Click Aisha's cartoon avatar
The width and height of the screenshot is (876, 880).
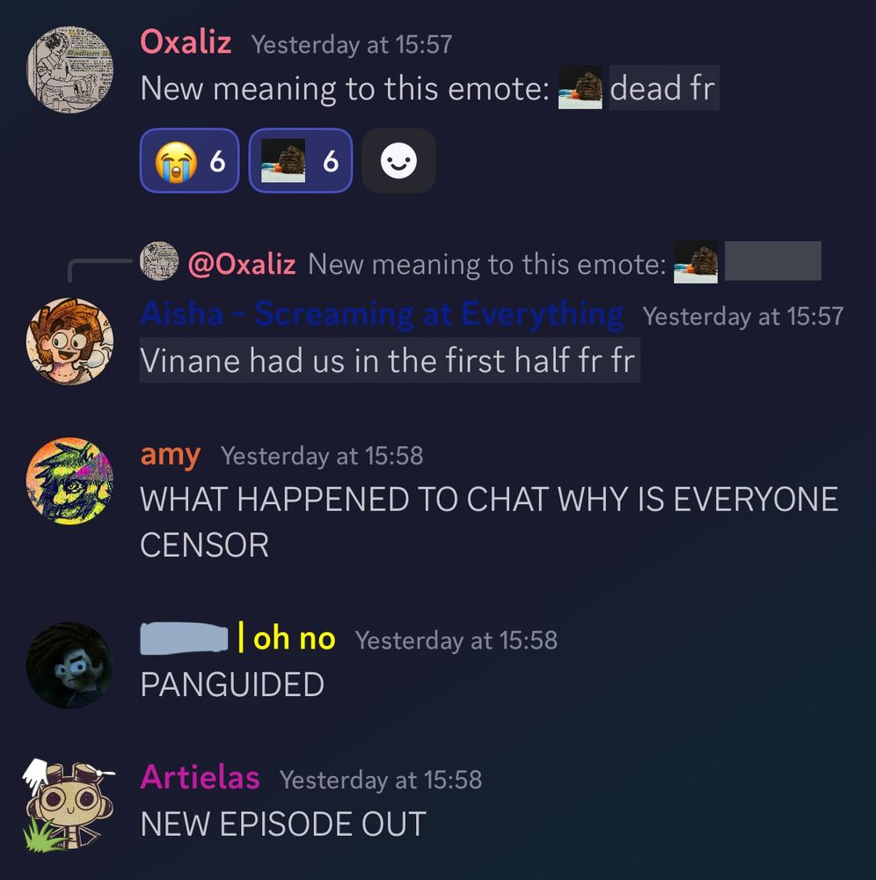[x=69, y=341]
